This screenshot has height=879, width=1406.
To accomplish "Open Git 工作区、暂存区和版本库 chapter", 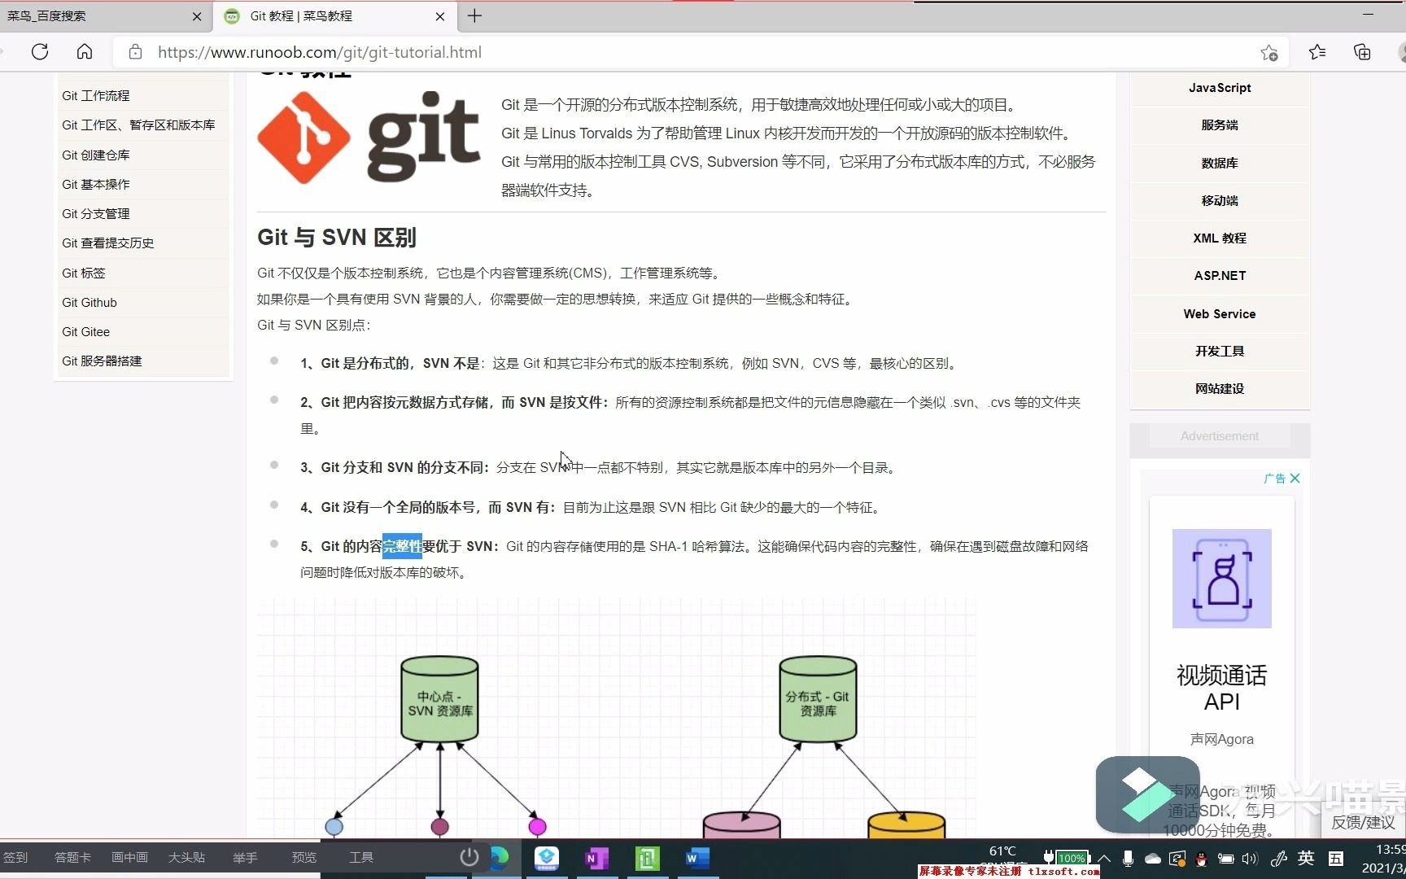I will point(138,125).
